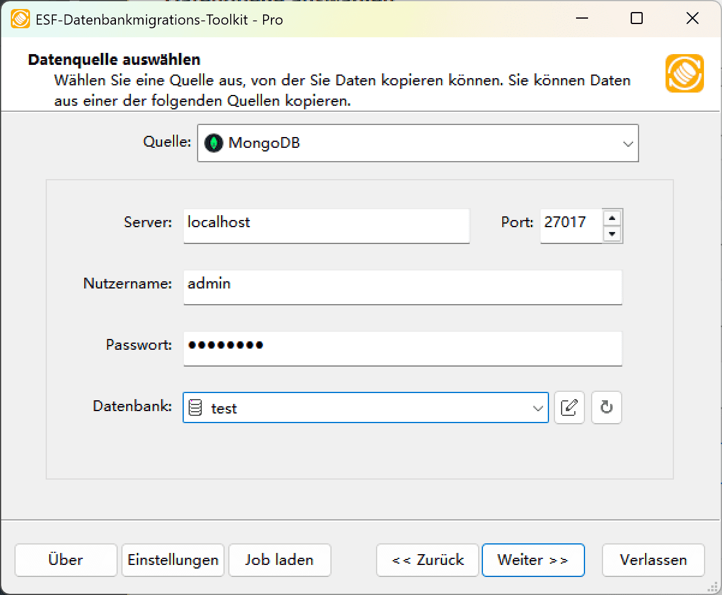Click the Nutzername field containing admin
This screenshot has width=722, height=595.
coord(402,287)
